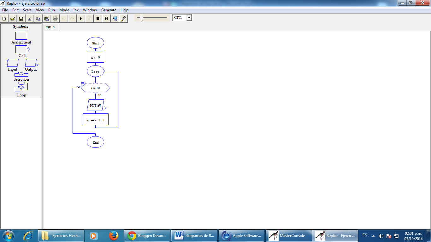Open the Run menu
This screenshot has width=431, height=242.
tap(51, 10)
